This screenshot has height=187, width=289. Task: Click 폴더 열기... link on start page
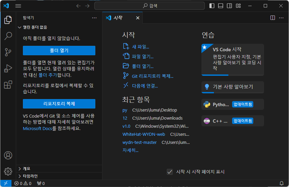click(x=138, y=66)
